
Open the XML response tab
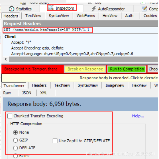[44, 93]
